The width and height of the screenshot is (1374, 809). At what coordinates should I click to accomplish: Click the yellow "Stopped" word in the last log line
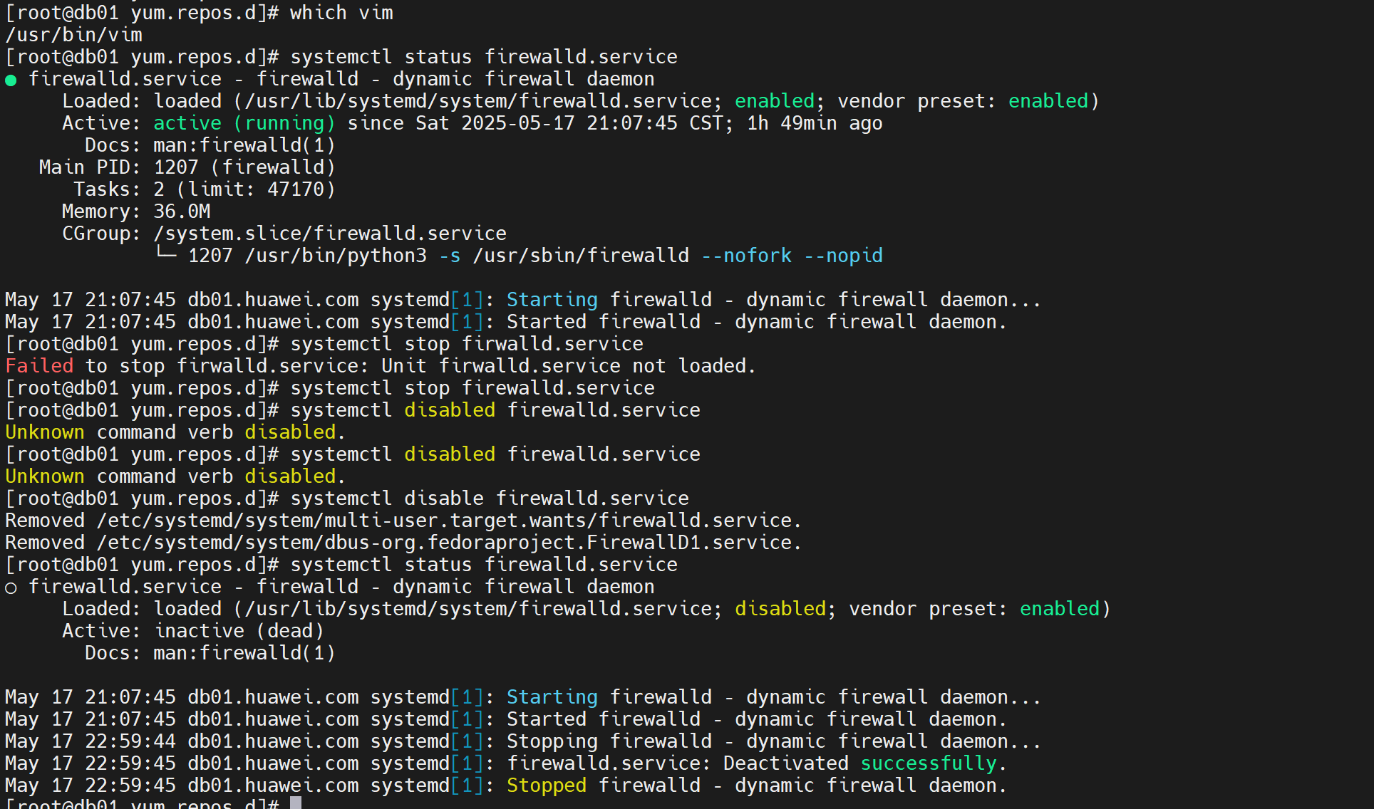click(546, 785)
